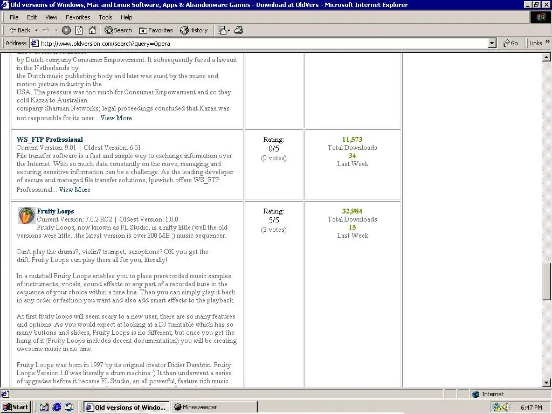The width and height of the screenshot is (552, 414).
Task: Click View More under WS_FTP description
Action: (x=74, y=190)
